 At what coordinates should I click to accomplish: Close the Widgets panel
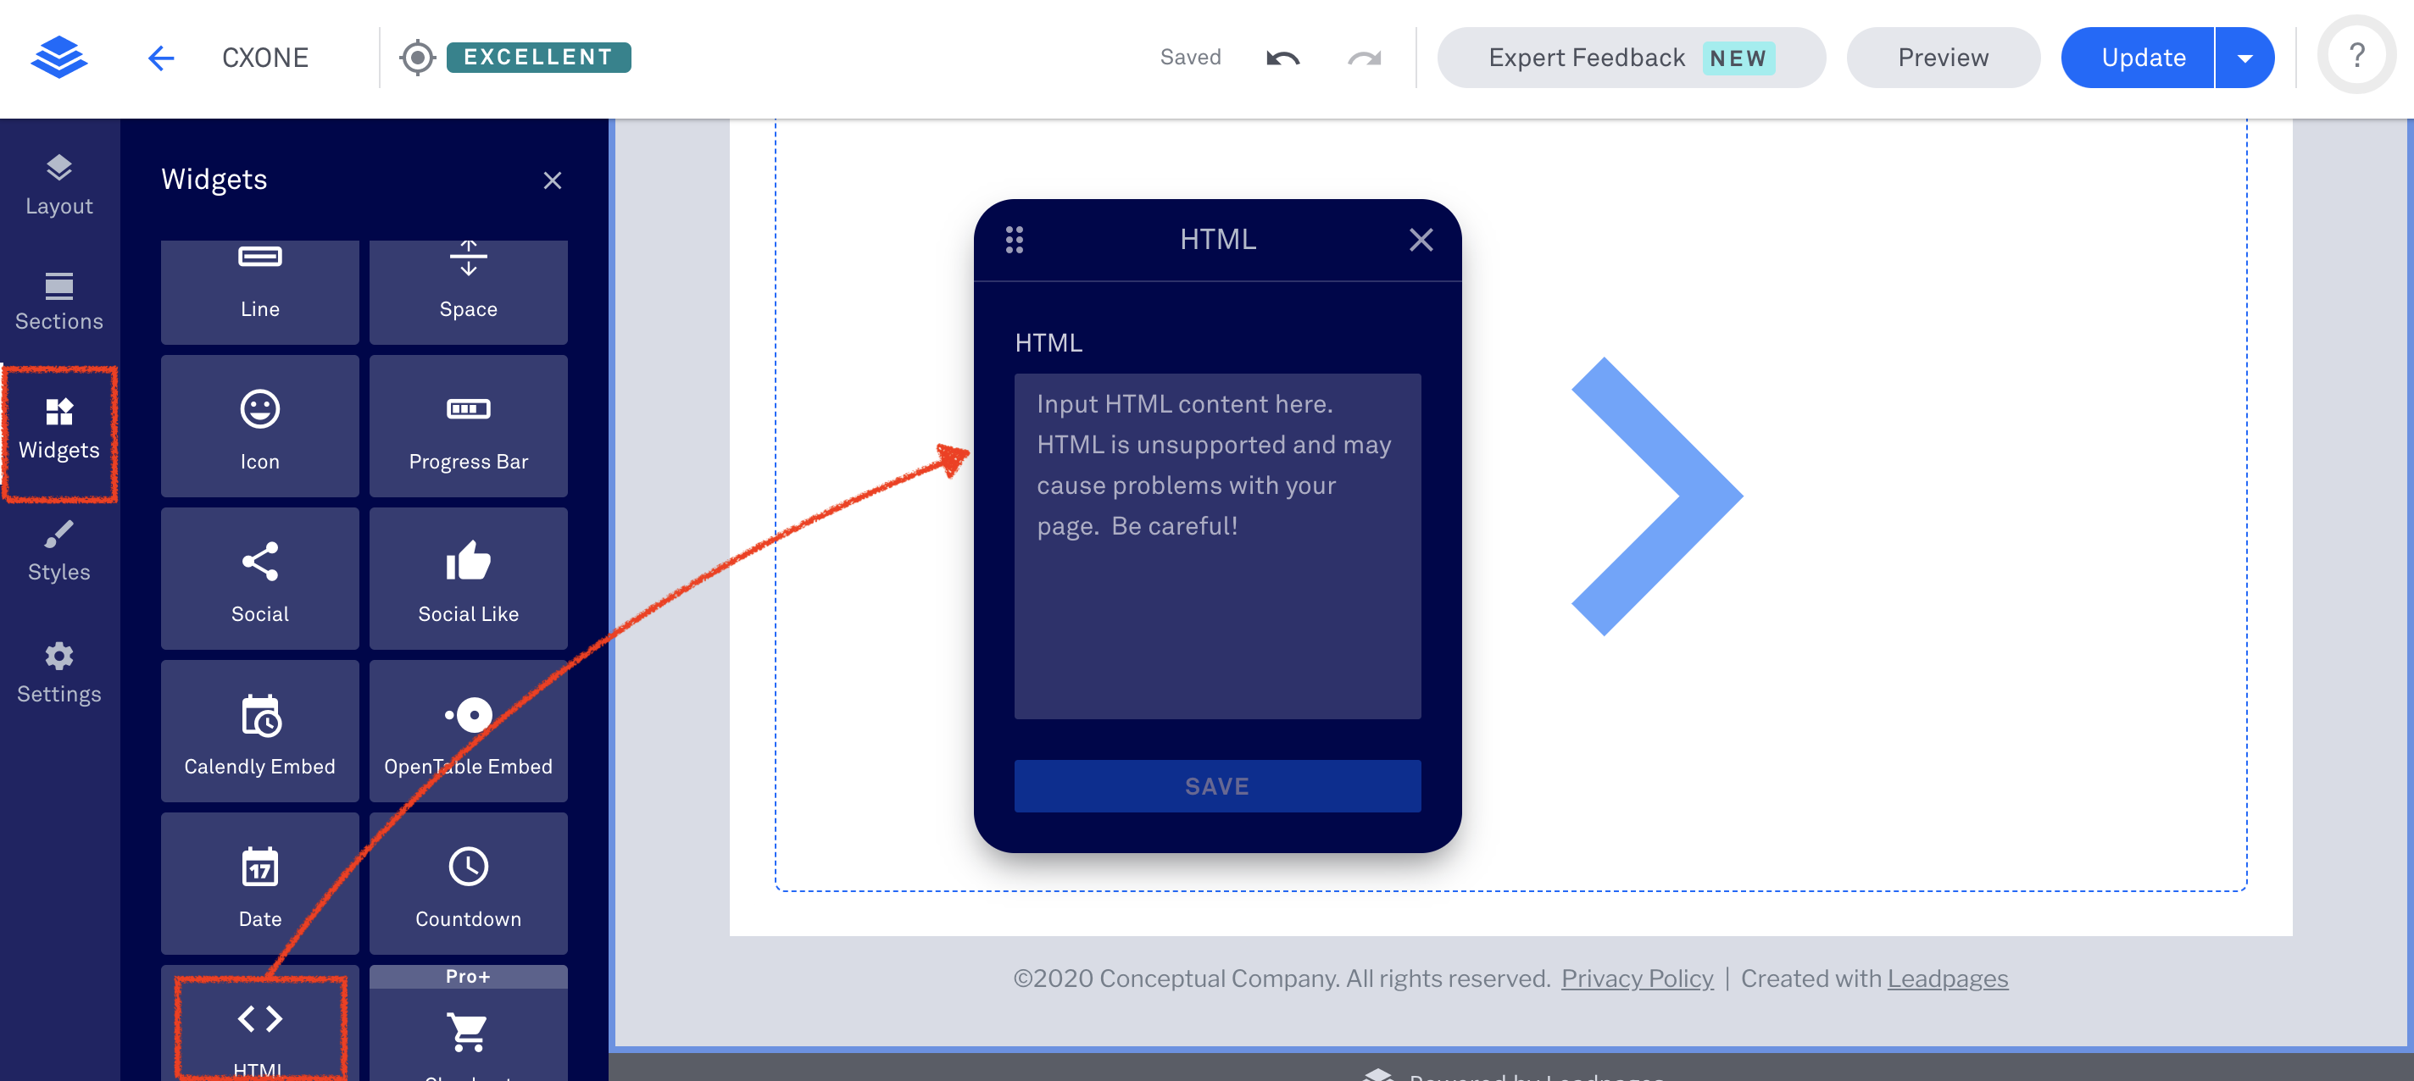tap(552, 180)
